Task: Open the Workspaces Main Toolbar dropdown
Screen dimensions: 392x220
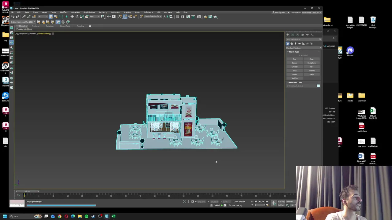Action: (311, 13)
